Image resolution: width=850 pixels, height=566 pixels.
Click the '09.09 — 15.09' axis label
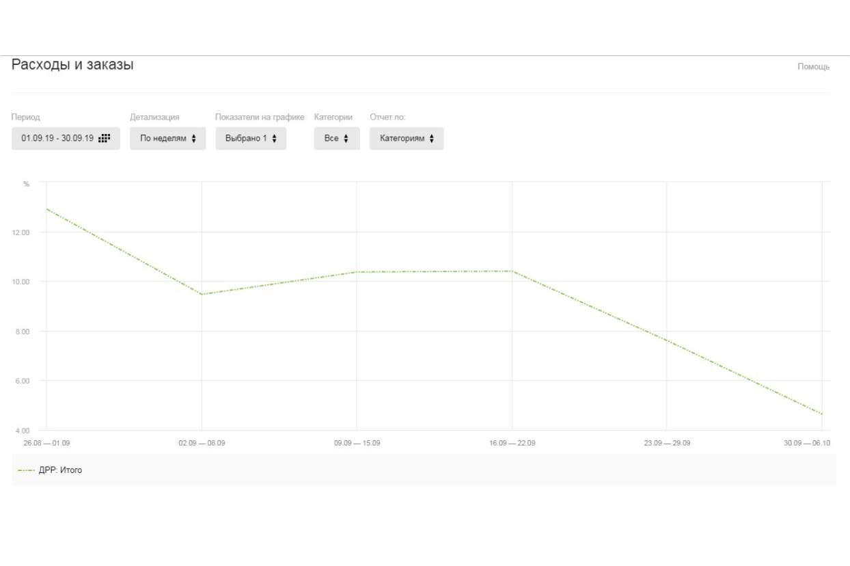point(357,443)
